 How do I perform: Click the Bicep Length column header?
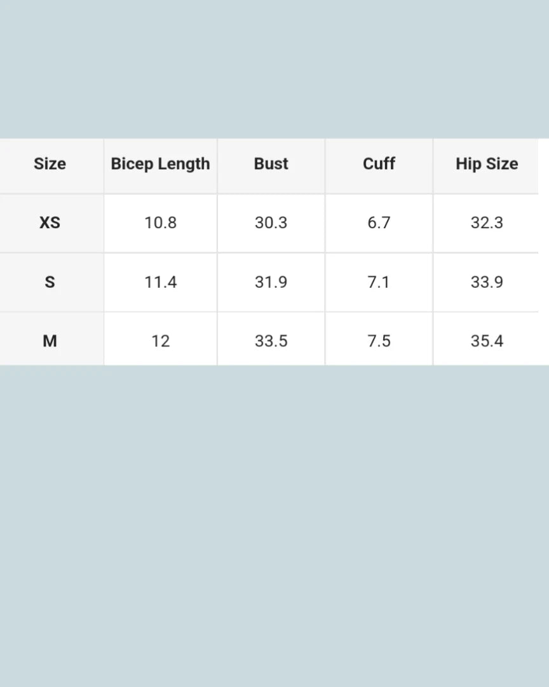pos(160,164)
